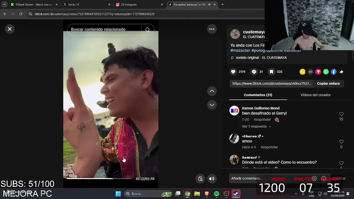Click the 'Añadir comentario...' input field

[270, 179]
